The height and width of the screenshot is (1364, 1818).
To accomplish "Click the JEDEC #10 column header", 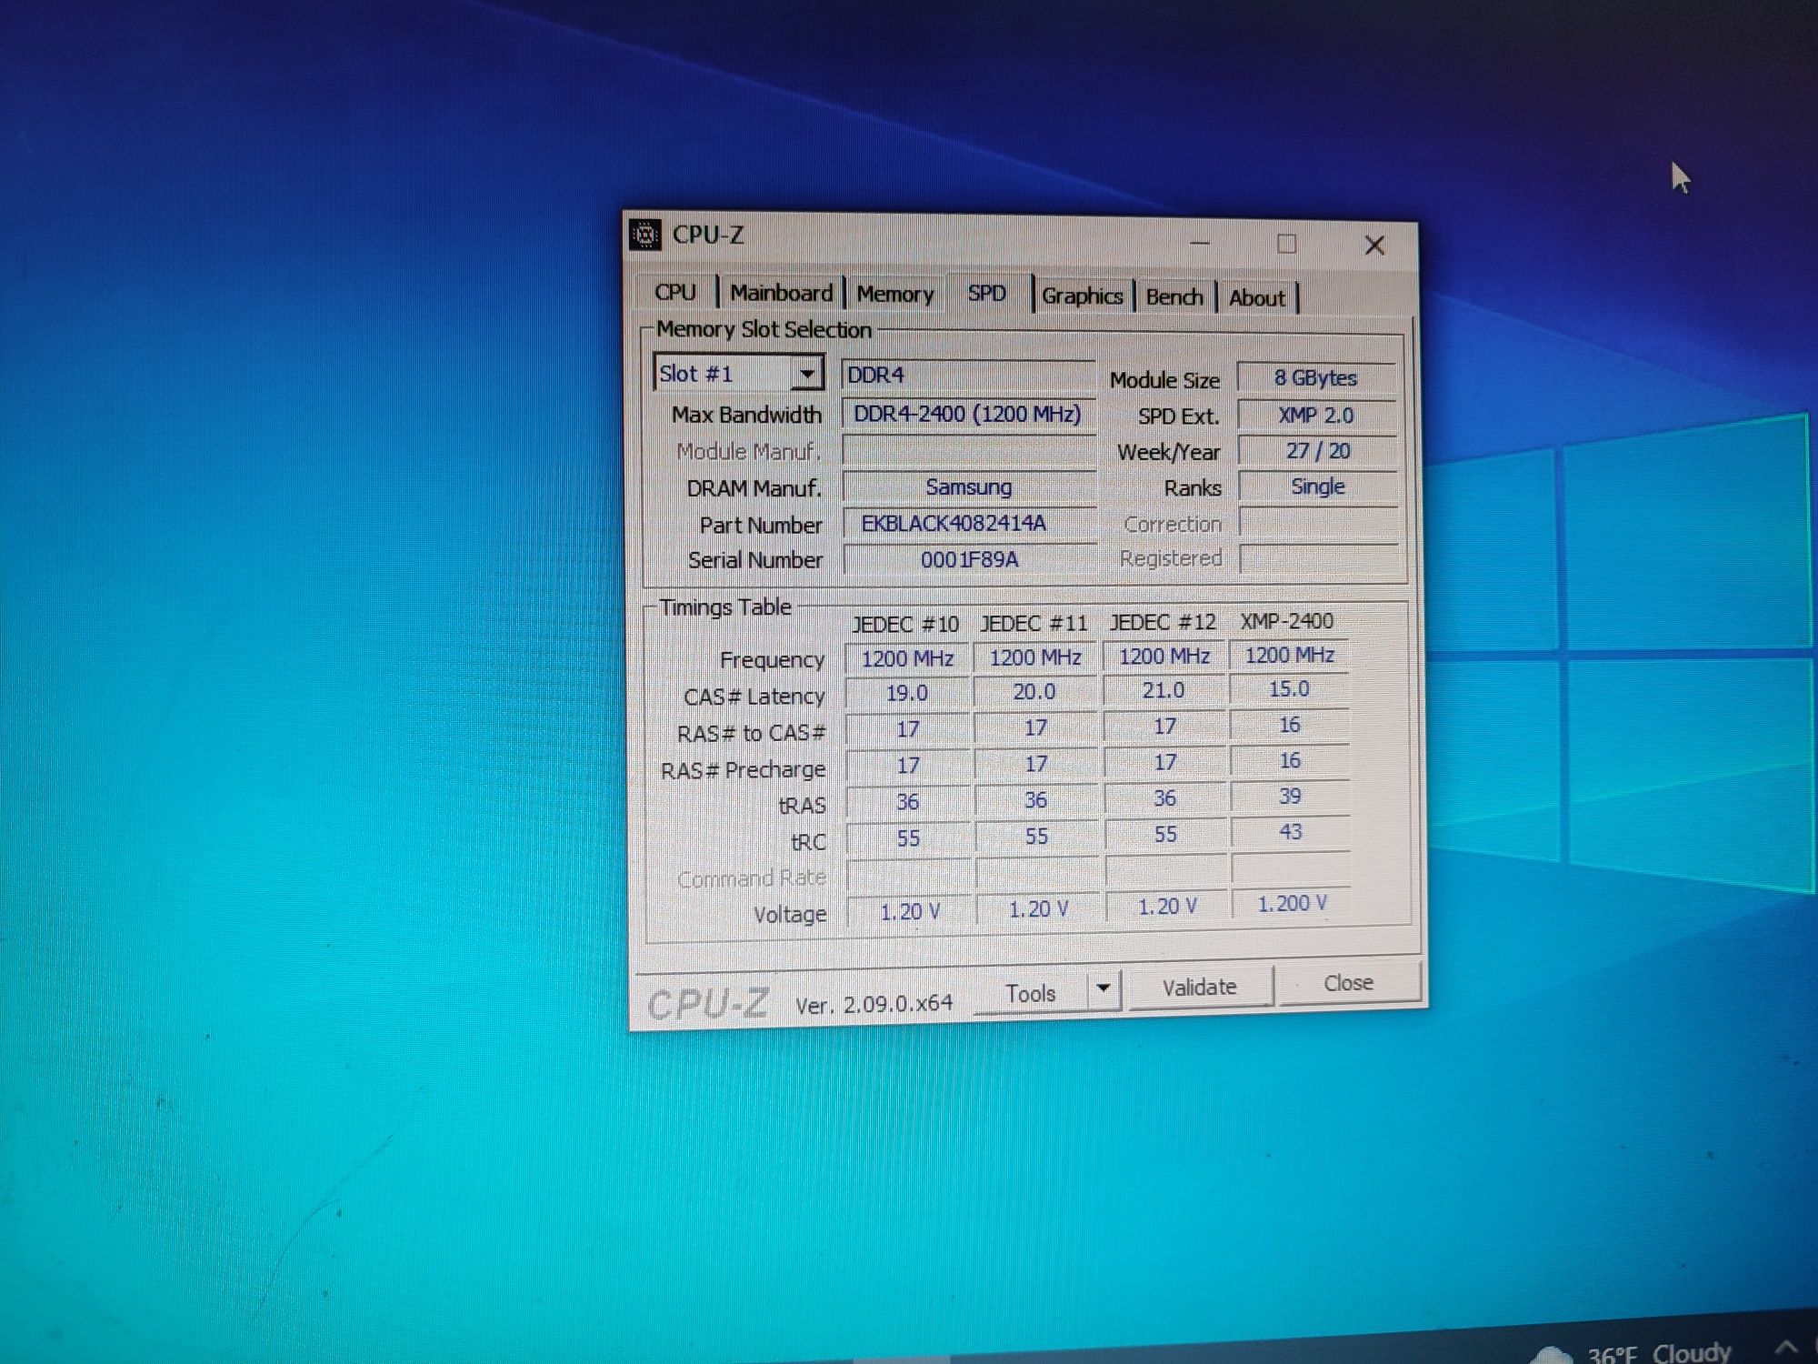I will click(x=904, y=624).
